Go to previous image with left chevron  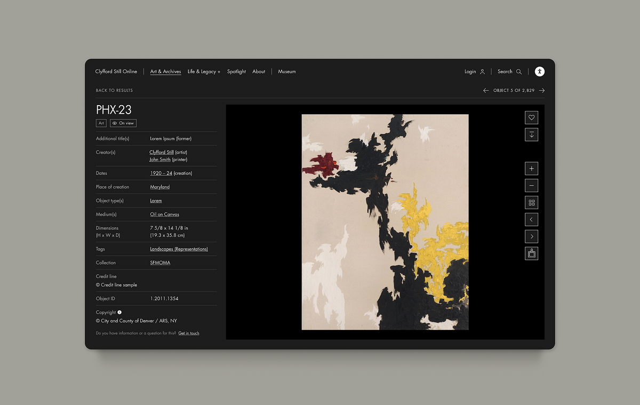click(x=531, y=219)
